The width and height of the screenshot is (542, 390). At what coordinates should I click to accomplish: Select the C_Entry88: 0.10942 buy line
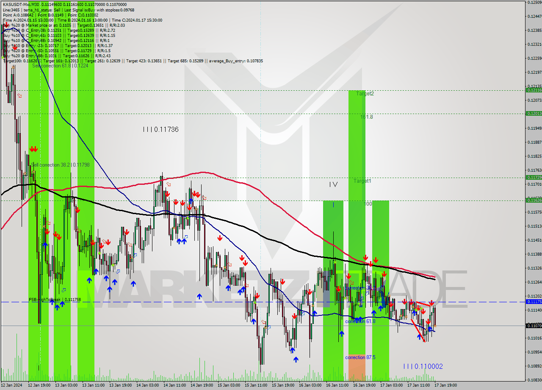pyautogui.click(x=55, y=40)
